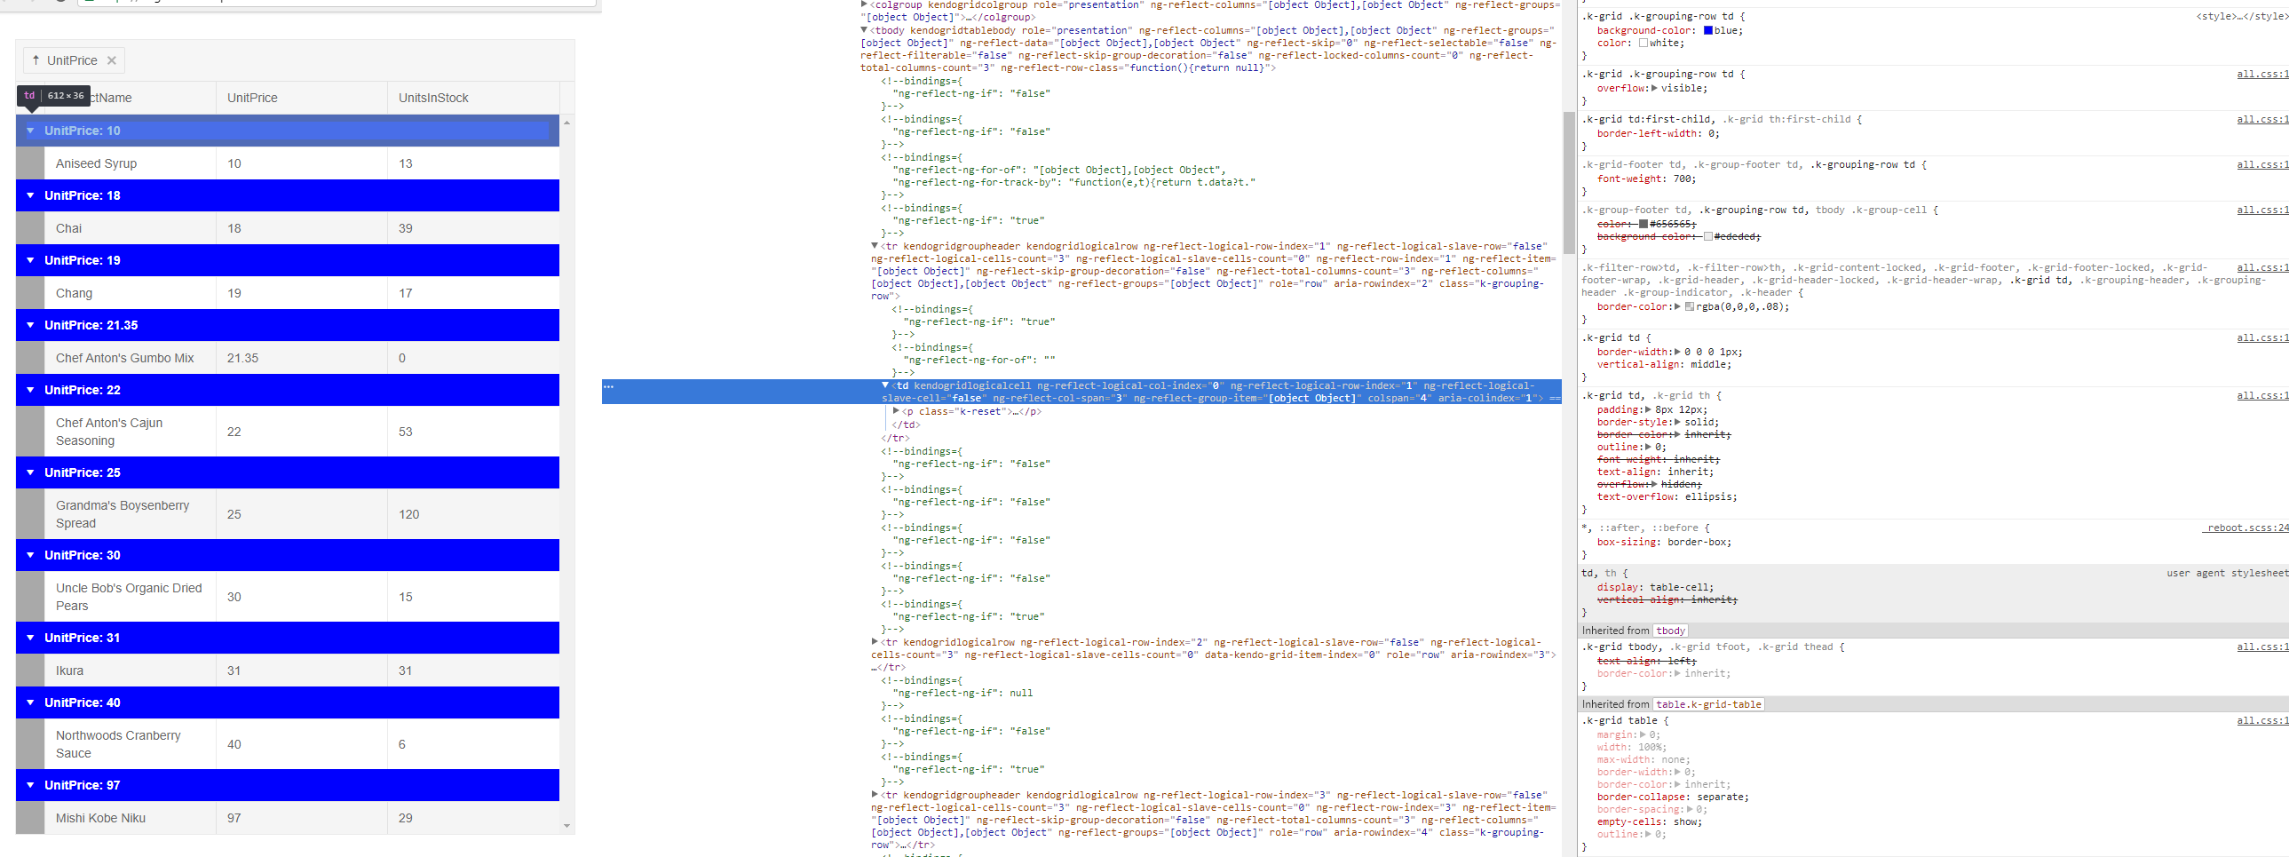Collapse the UnitPrice: 97 group

coord(30,786)
